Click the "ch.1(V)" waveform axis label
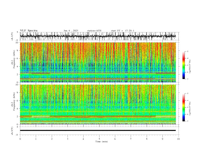This screenshot has width=201, height=156. [x=12, y=36]
